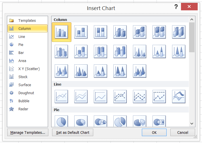Click the Help question mark icon
The width and height of the screenshot is (202, 143).
[x=176, y=7]
